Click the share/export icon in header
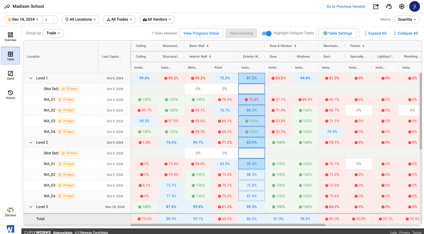424x234 pixels. (x=376, y=6)
